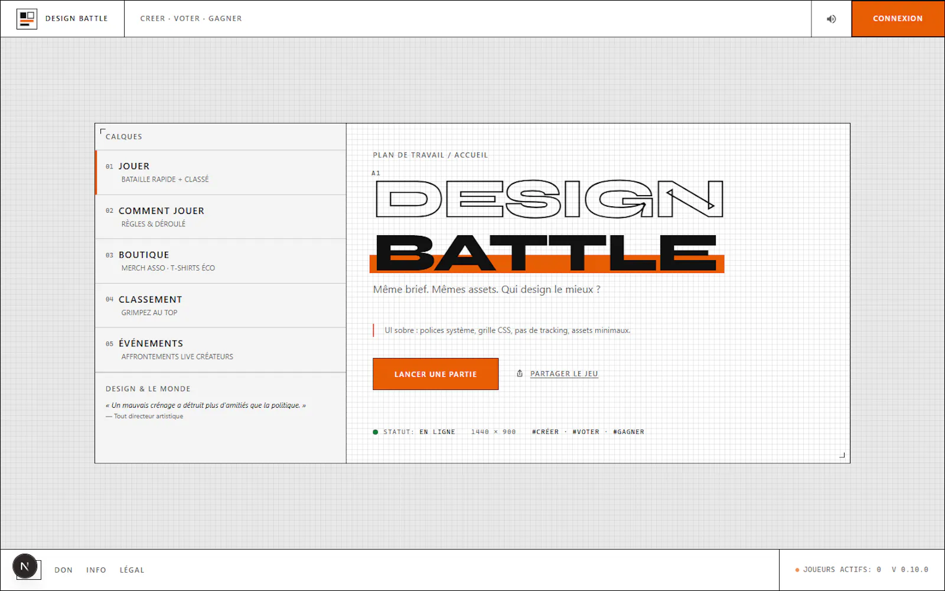Viewport: 945px width, 591px height.
Task: Click the orange active players dot
Action: pyautogui.click(x=797, y=570)
